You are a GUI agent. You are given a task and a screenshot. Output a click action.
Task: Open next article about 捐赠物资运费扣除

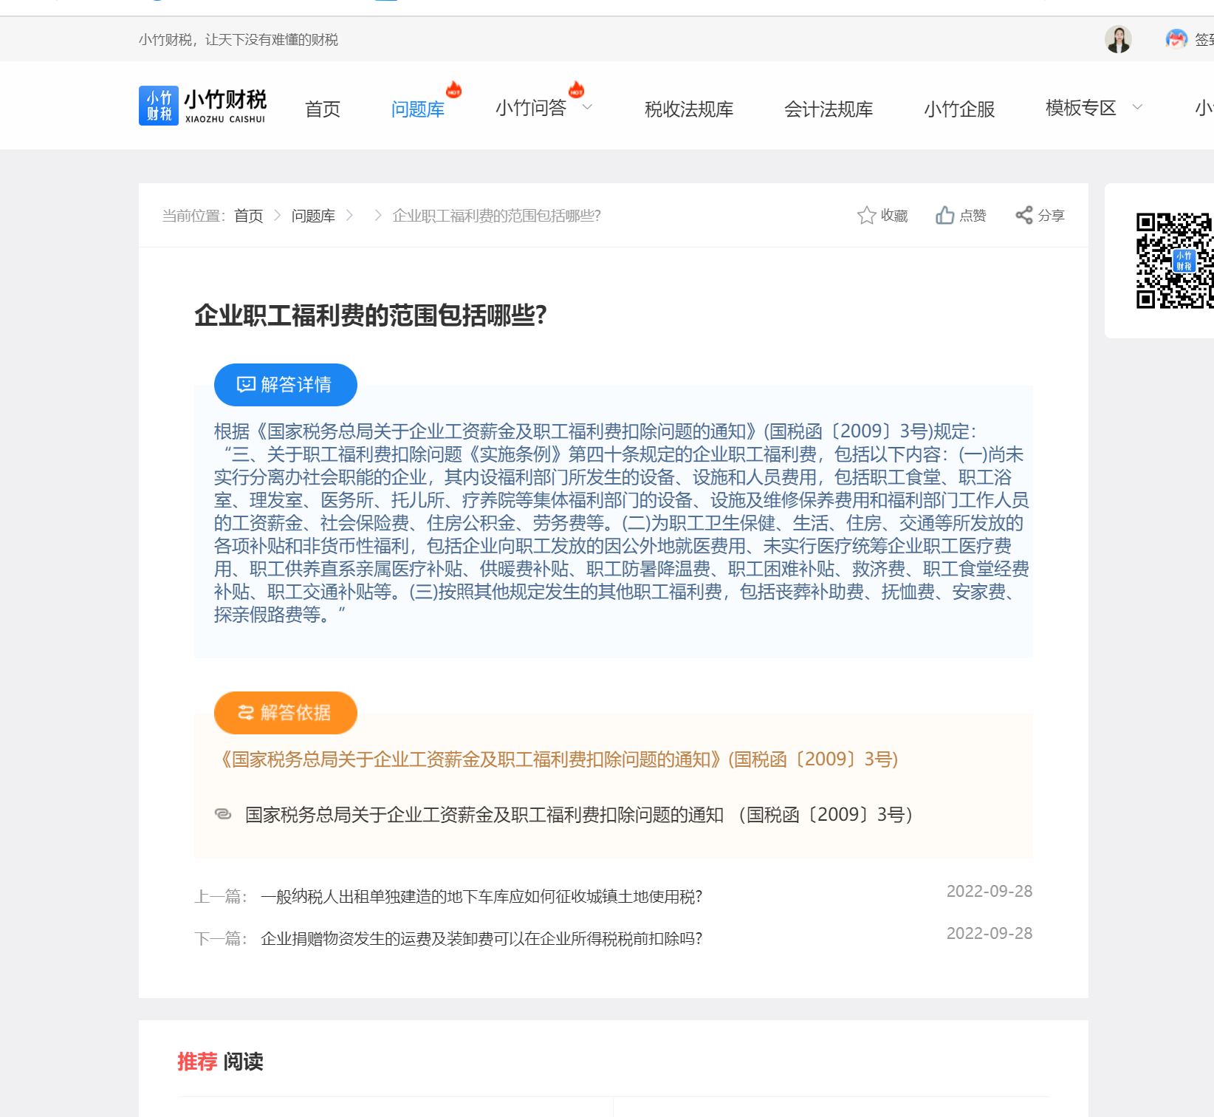[x=481, y=939]
